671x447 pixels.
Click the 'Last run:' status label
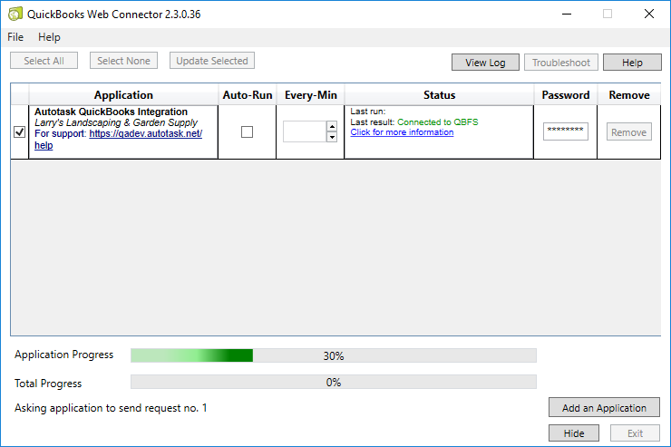point(368,112)
